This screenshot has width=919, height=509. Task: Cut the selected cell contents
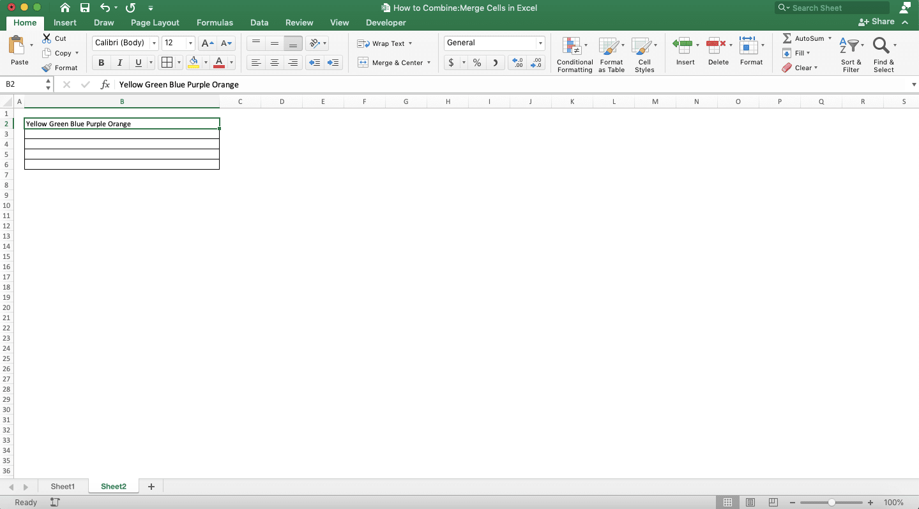click(x=54, y=38)
